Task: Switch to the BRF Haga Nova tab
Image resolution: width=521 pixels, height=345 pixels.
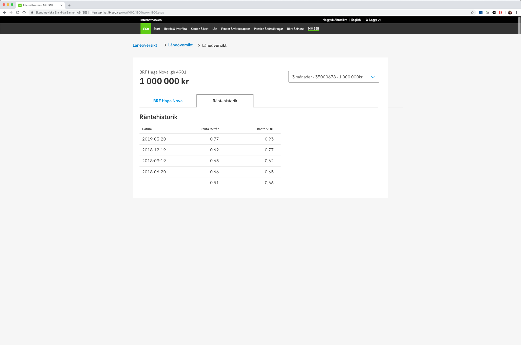Action: coord(168,101)
